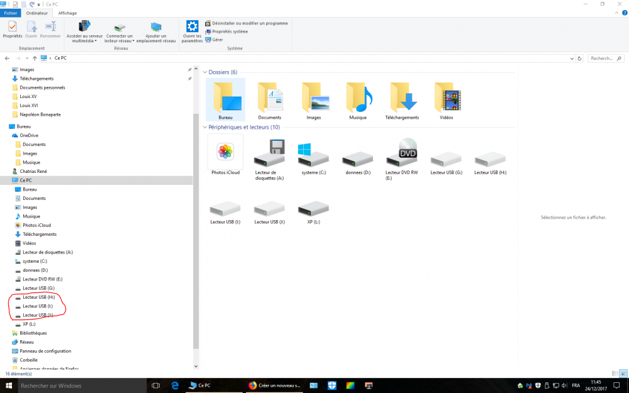Viewport: 629px width, 393px height.
Task: Select Lecteur de disquettes (A:) icon
Action: 269,154
